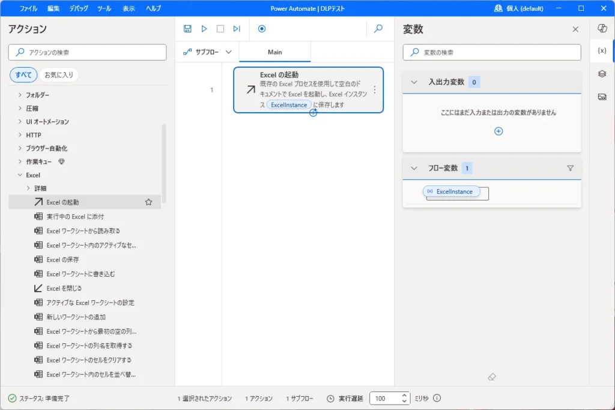Open the デバッグ menu
The image size is (615, 410).
(79, 8)
